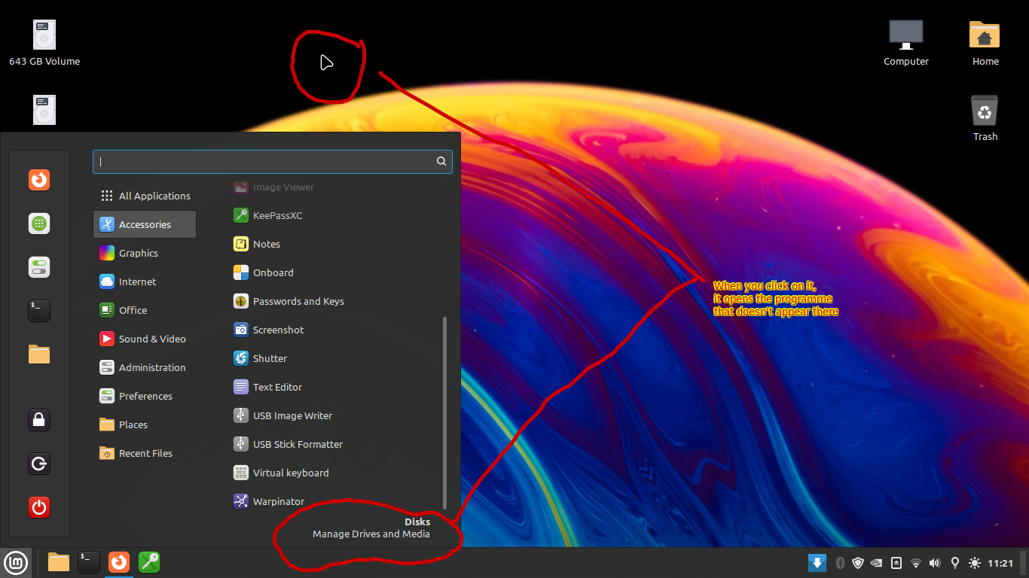
Task: Lock the screen from the sidebar
Action: tap(38, 420)
